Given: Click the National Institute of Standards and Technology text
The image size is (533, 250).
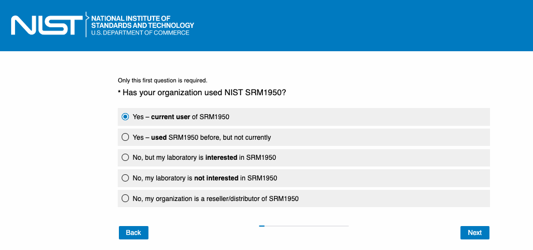Looking at the screenshot, I should point(142,22).
